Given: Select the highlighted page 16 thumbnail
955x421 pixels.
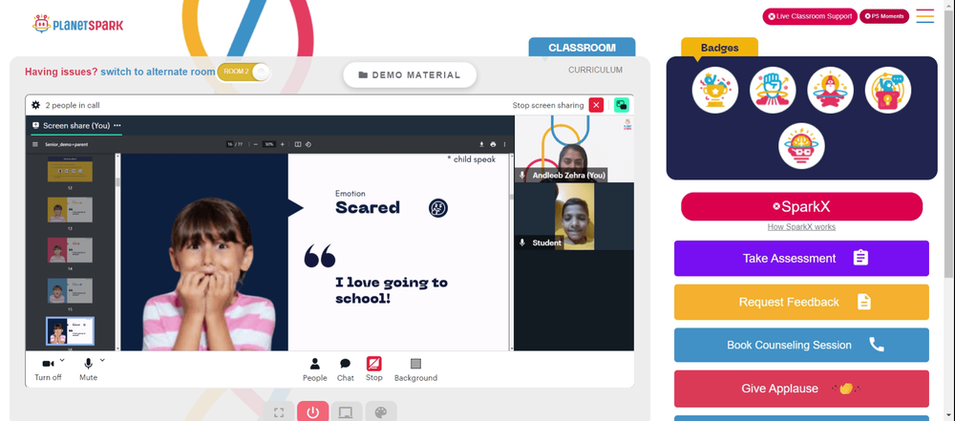Looking at the screenshot, I should click(x=70, y=331).
